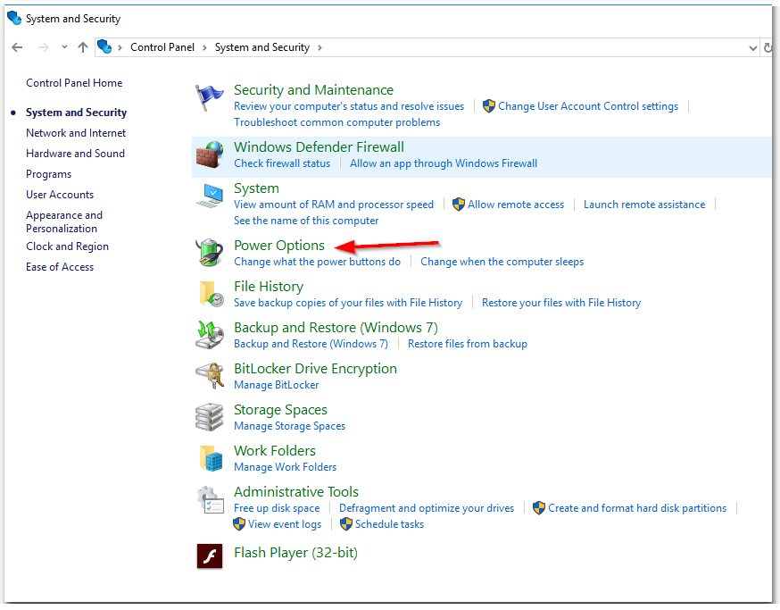This screenshot has width=780, height=610.
Task: Click the Security and Maintenance flag icon
Action: coord(209,97)
